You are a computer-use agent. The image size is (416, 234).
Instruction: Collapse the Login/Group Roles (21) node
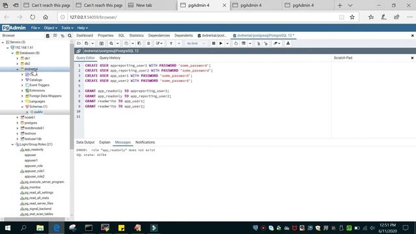point(12,144)
